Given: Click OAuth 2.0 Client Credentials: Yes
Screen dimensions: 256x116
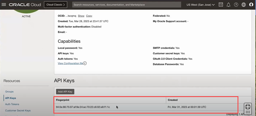Looking at the screenshot, I should pos(173,59).
